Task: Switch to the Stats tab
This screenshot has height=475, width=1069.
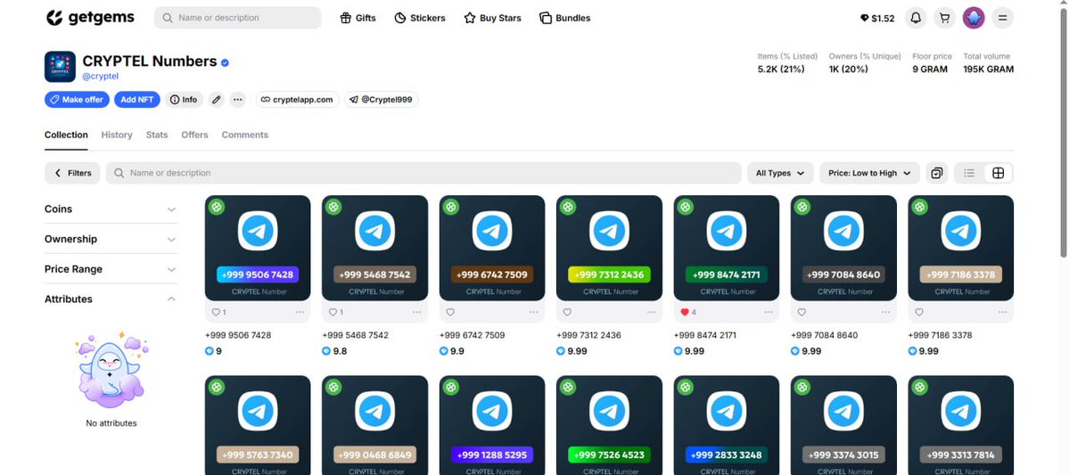Action: pyautogui.click(x=157, y=135)
